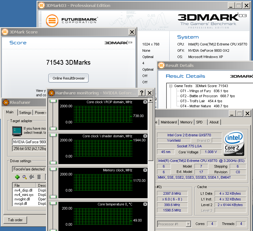Click the 256-bit G92 info field

tap(29, 149)
